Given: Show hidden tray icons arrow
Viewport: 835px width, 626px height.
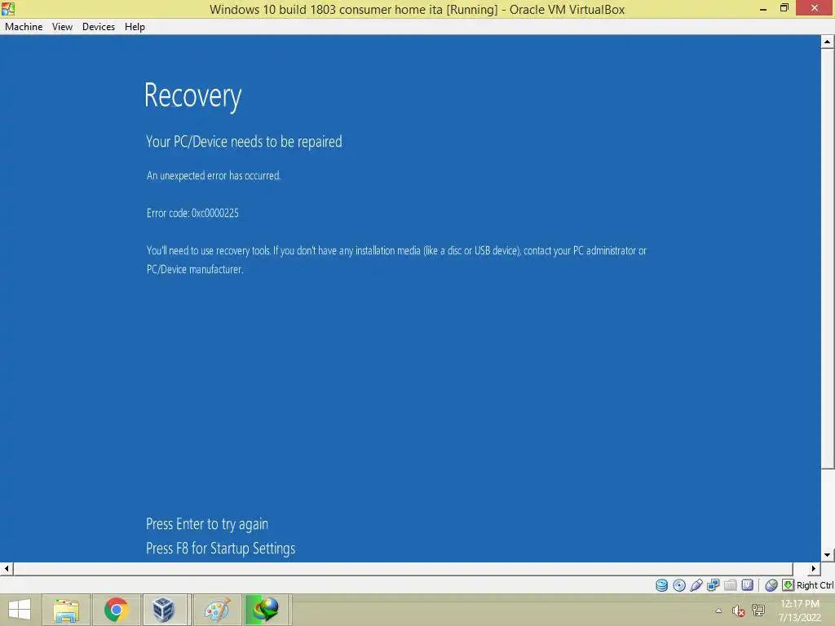Looking at the screenshot, I should tap(719, 611).
